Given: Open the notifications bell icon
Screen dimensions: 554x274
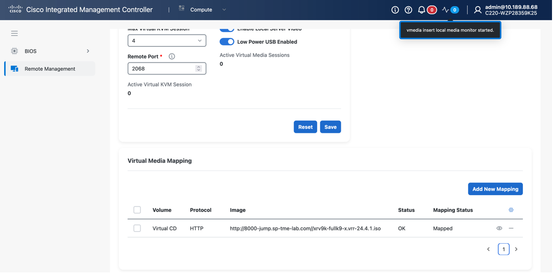Looking at the screenshot, I should tap(422, 10).
